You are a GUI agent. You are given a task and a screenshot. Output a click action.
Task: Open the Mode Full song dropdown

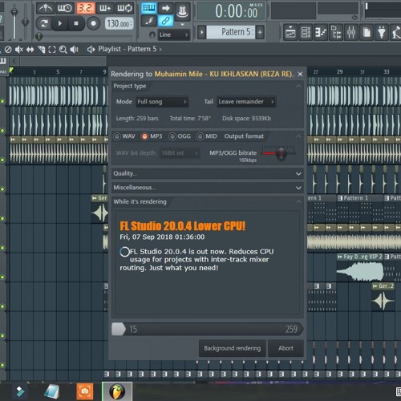tap(162, 102)
